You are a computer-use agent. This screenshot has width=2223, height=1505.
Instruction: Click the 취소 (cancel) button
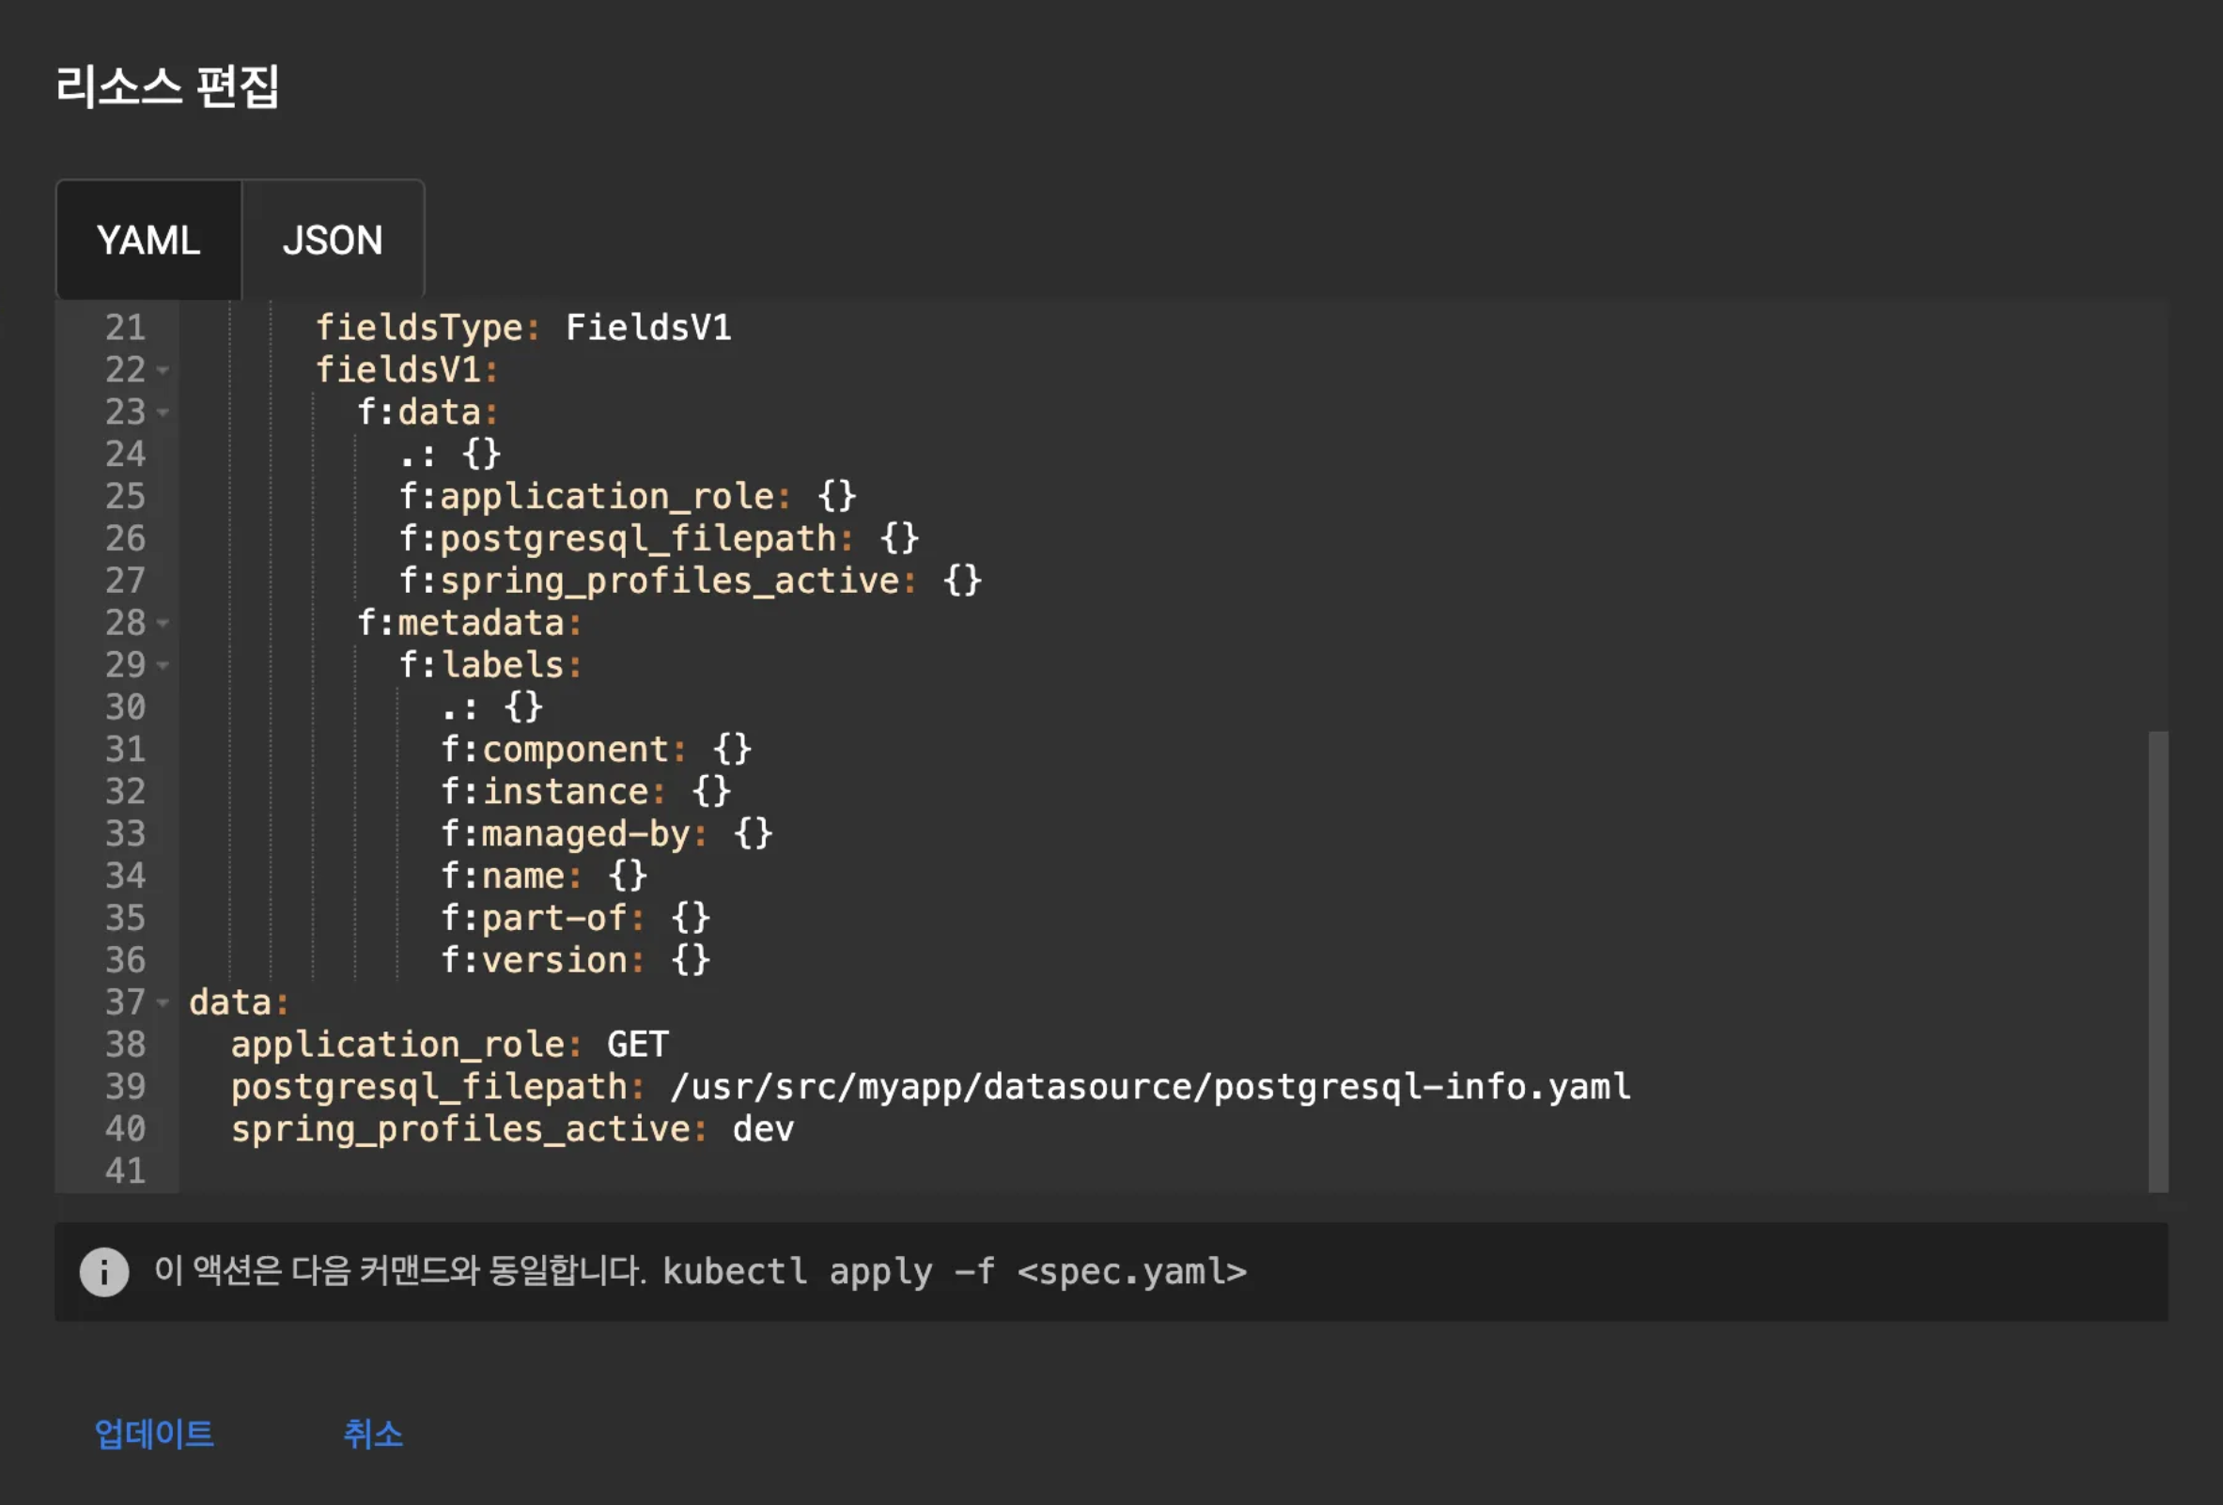[x=373, y=1434]
